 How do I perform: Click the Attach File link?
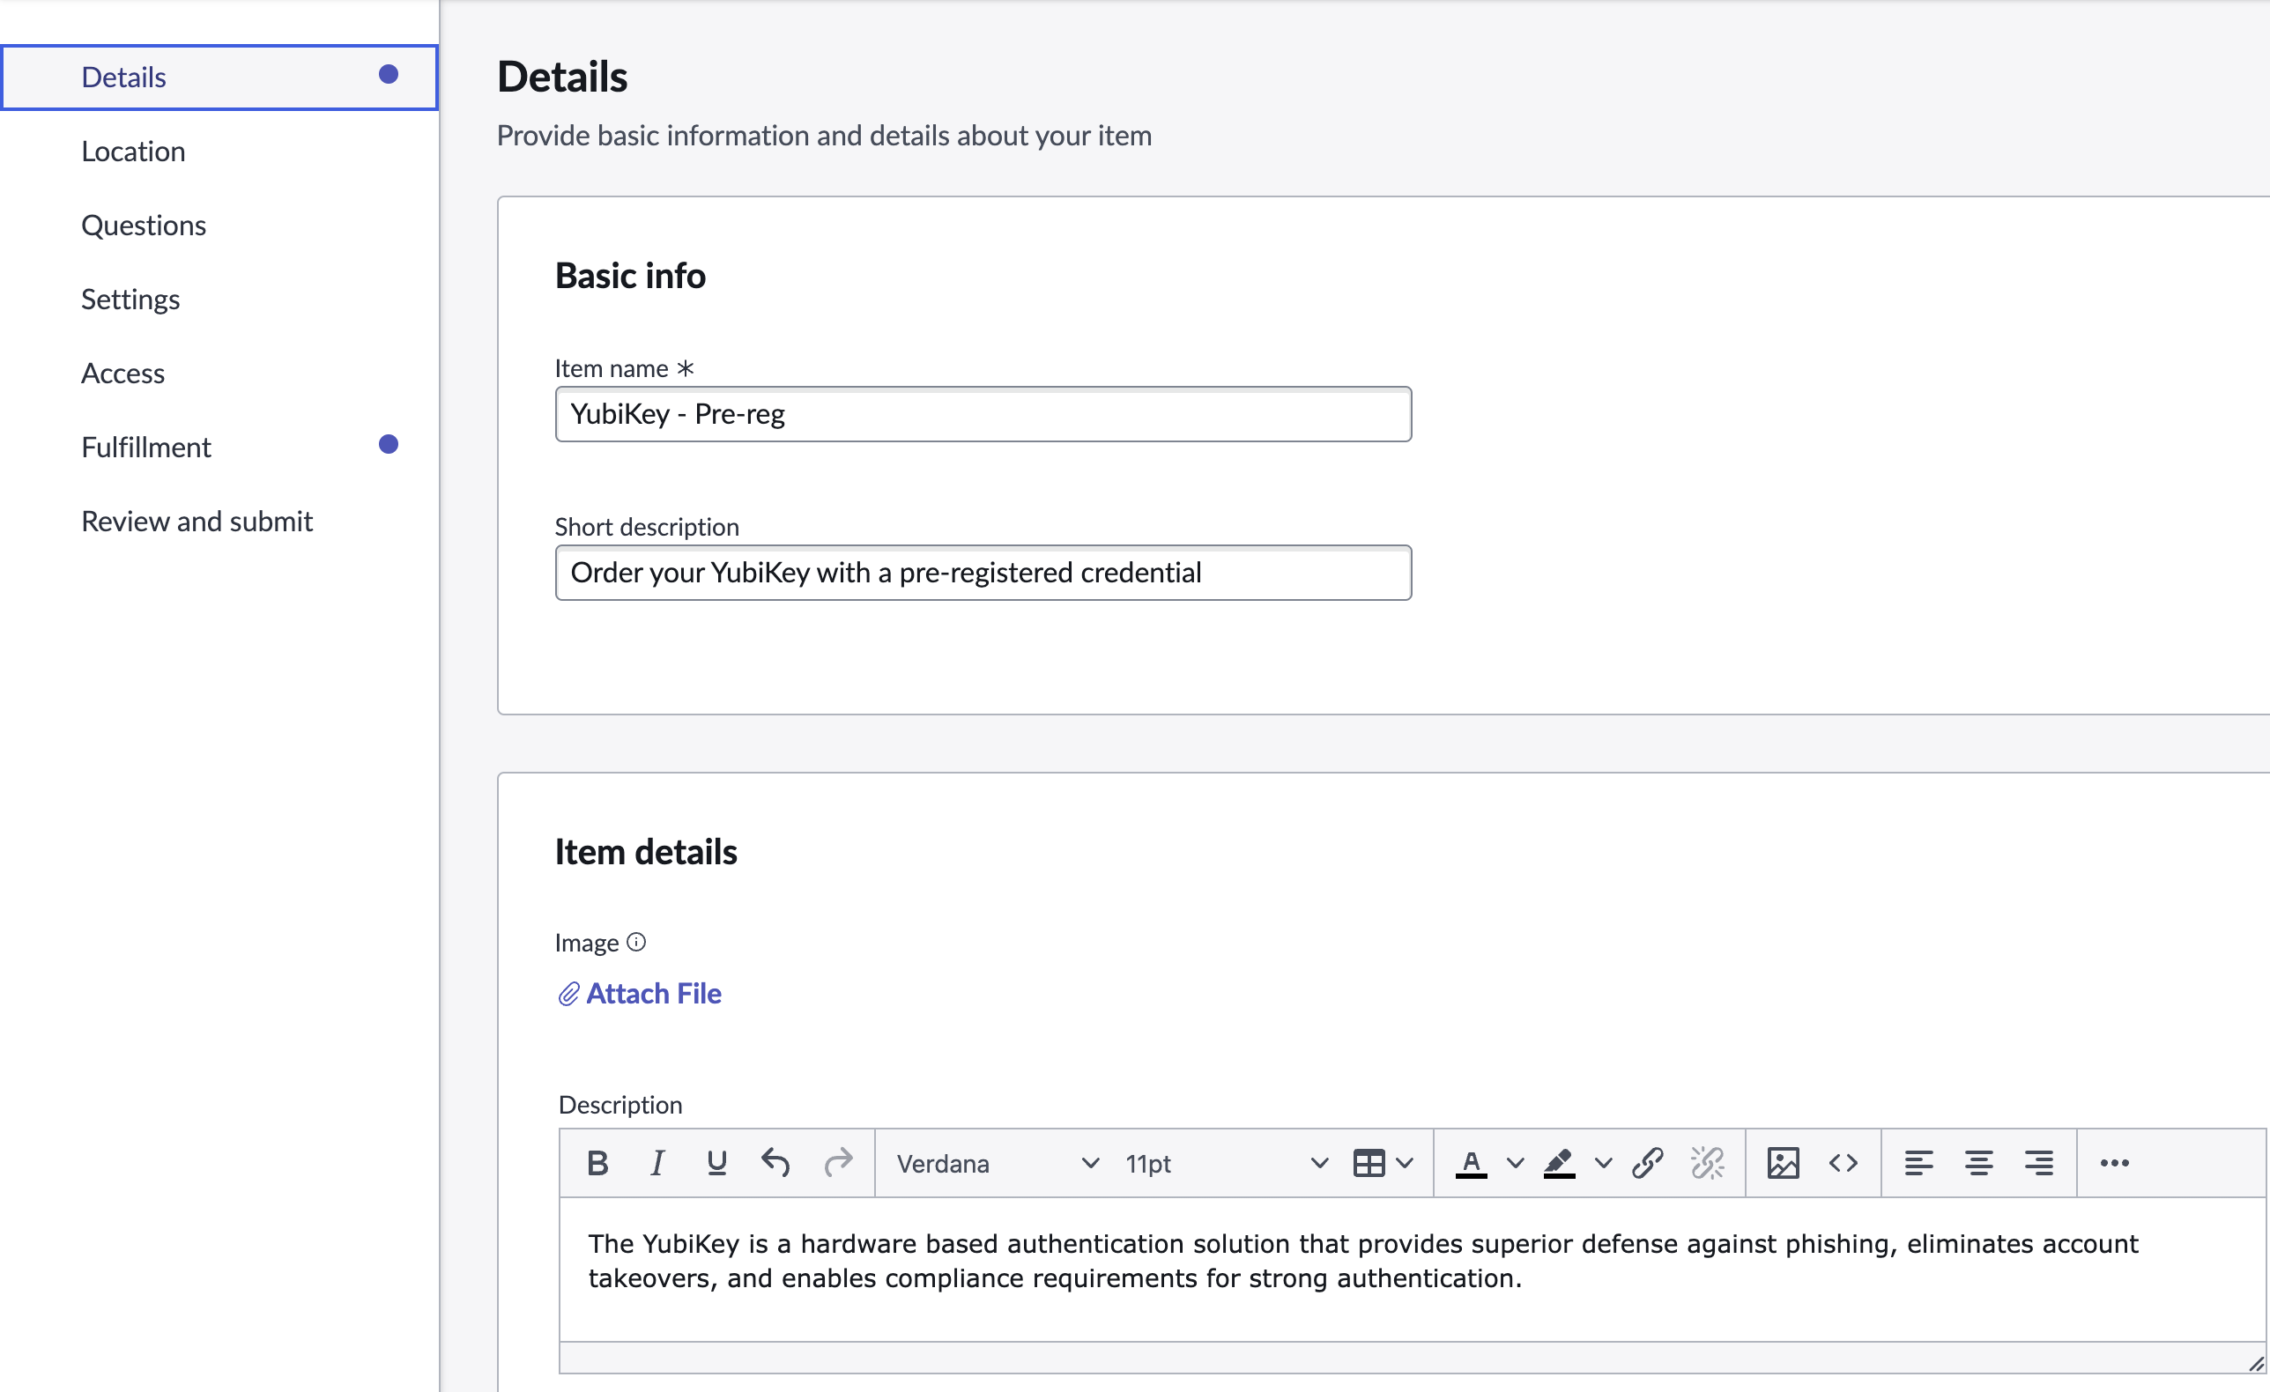(x=640, y=993)
